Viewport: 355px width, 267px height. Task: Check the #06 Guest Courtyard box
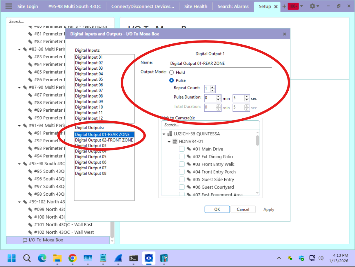tap(182, 187)
